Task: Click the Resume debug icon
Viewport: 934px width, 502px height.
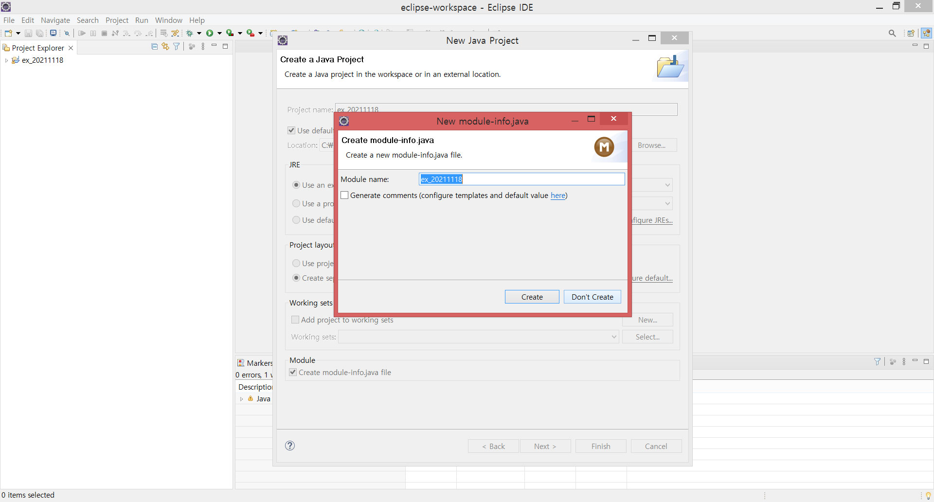Action: [82, 33]
